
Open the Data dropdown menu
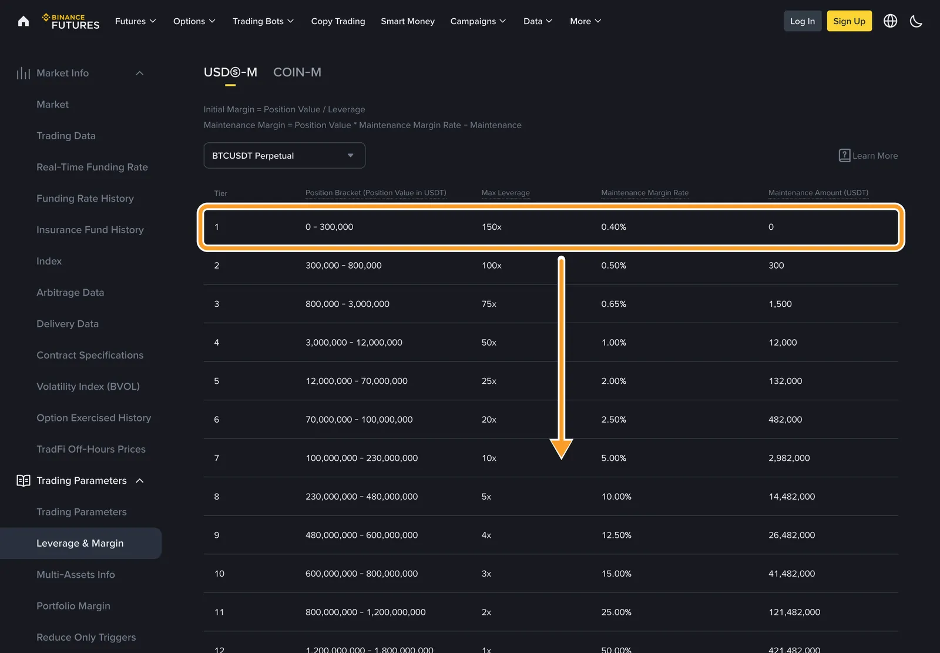538,21
